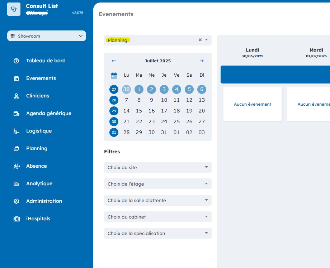
Task: Open Absence section via its icon
Action: coord(16,166)
